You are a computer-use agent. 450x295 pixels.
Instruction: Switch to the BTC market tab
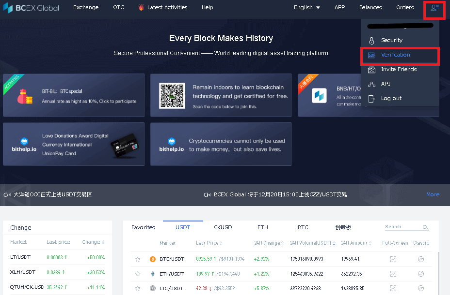tap(303, 227)
